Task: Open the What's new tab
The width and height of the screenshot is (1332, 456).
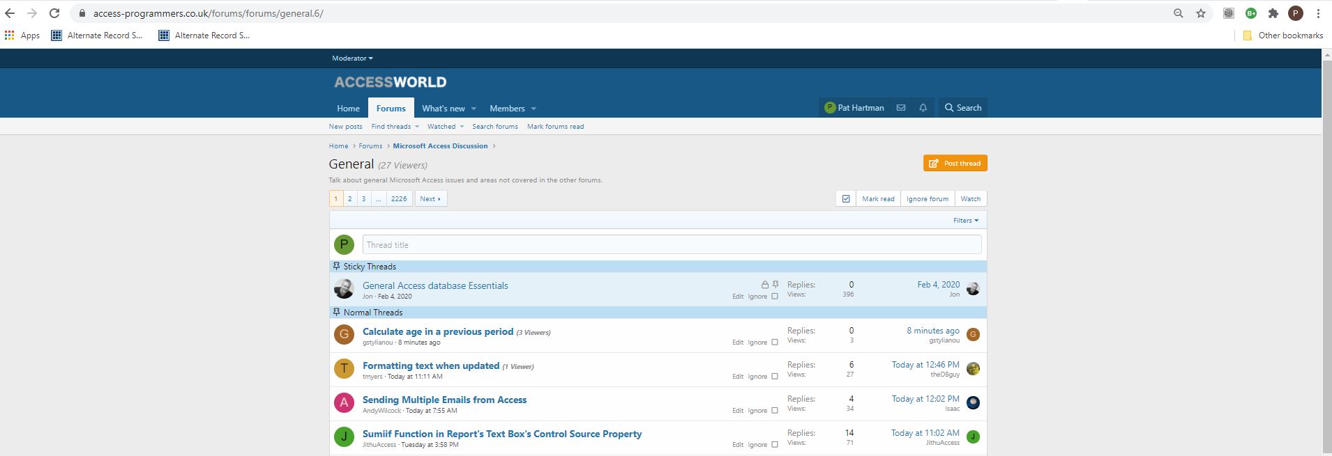Action: tap(444, 109)
